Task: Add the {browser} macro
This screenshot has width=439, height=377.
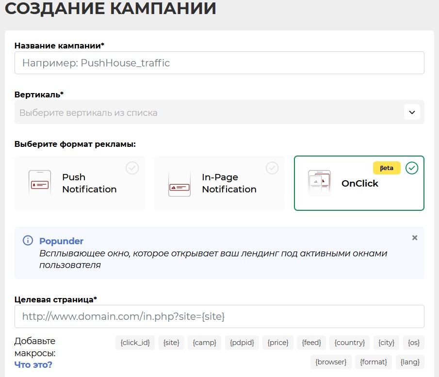Action: [331, 361]
